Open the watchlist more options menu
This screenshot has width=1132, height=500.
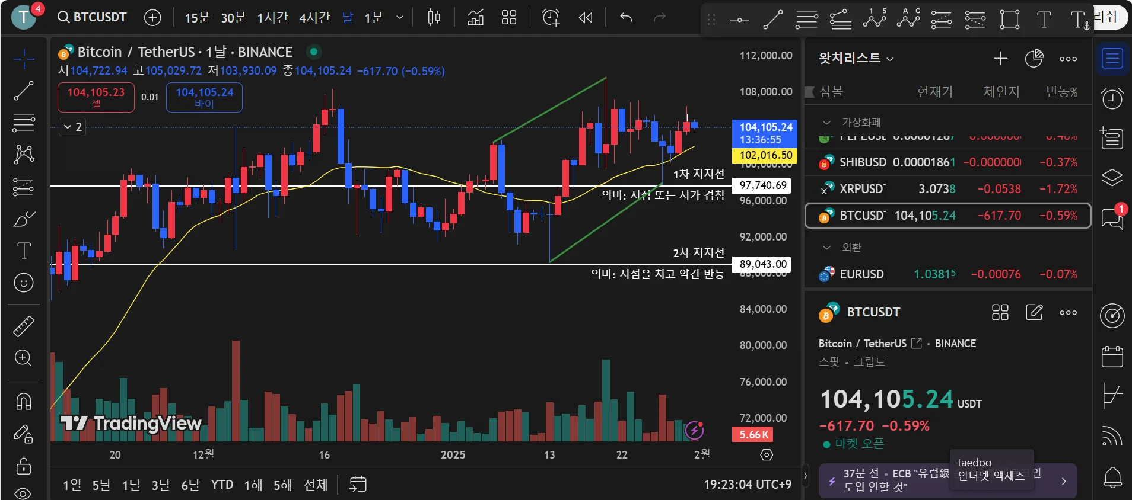pos(1069,59)
